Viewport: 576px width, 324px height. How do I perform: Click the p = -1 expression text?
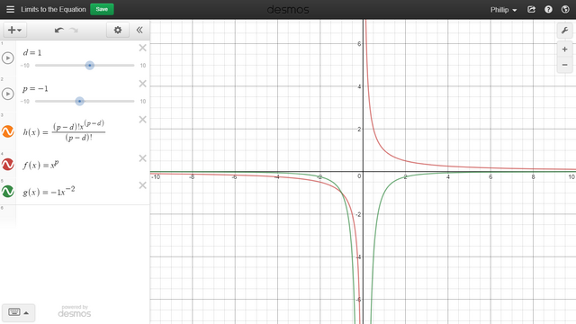coord(35,89)
